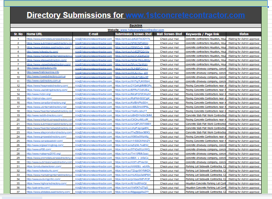Select the 'Concrete Slab Flat Work' keywords cell in row 19

click(206, 116)
